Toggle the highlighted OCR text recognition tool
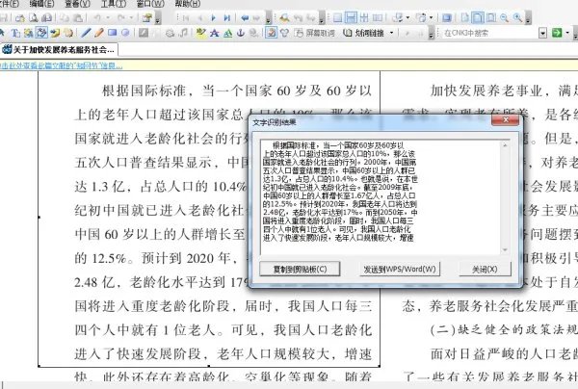The image size is (578, 389). point(41,33)
